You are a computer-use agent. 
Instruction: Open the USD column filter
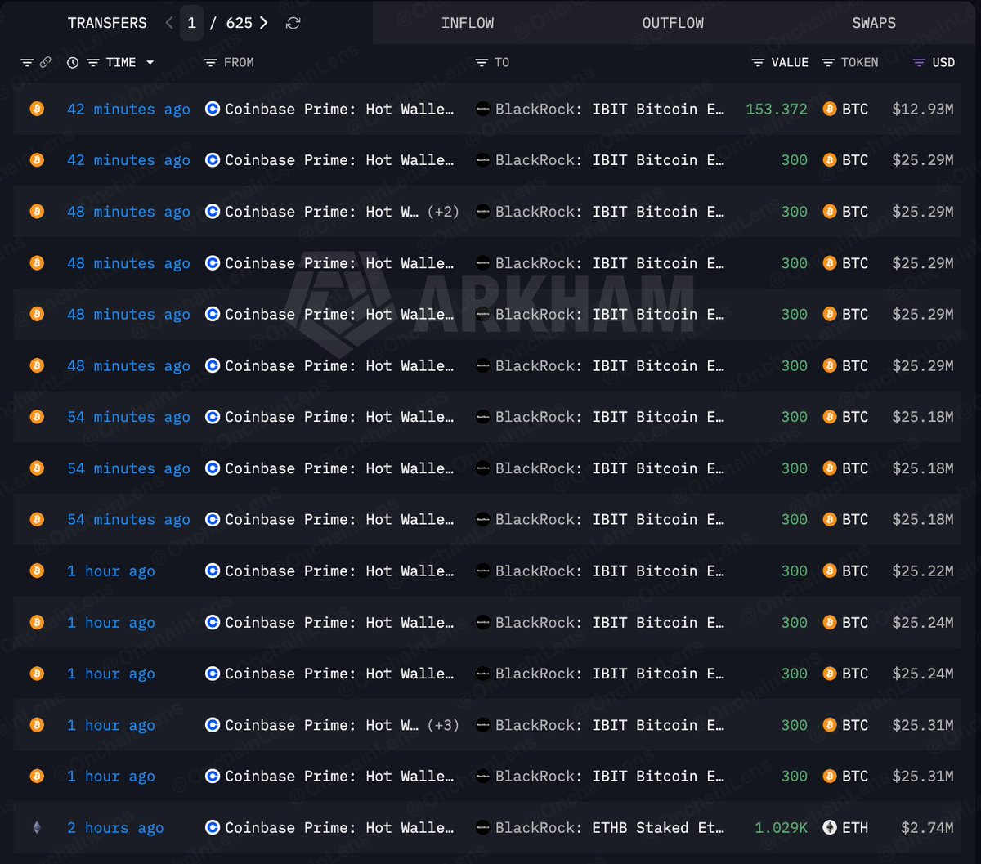coord(919,63)
